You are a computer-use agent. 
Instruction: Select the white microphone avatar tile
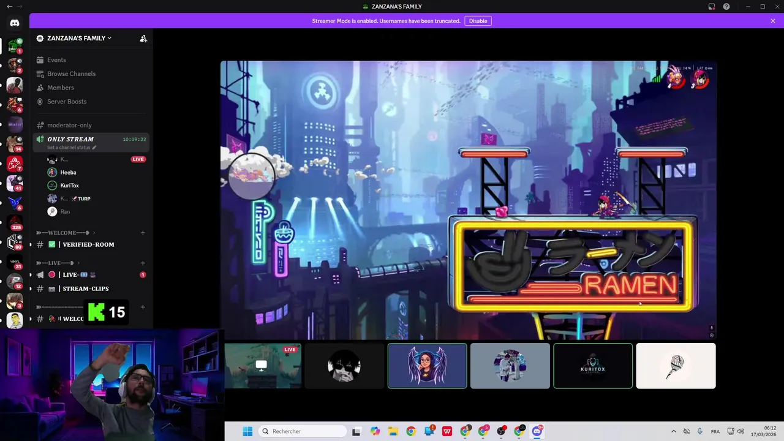click(x=676, y=366)
